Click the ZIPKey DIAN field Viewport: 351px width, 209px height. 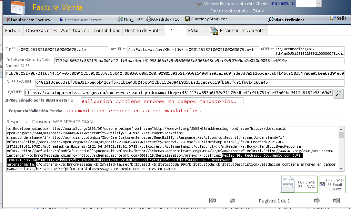point(162,101)
